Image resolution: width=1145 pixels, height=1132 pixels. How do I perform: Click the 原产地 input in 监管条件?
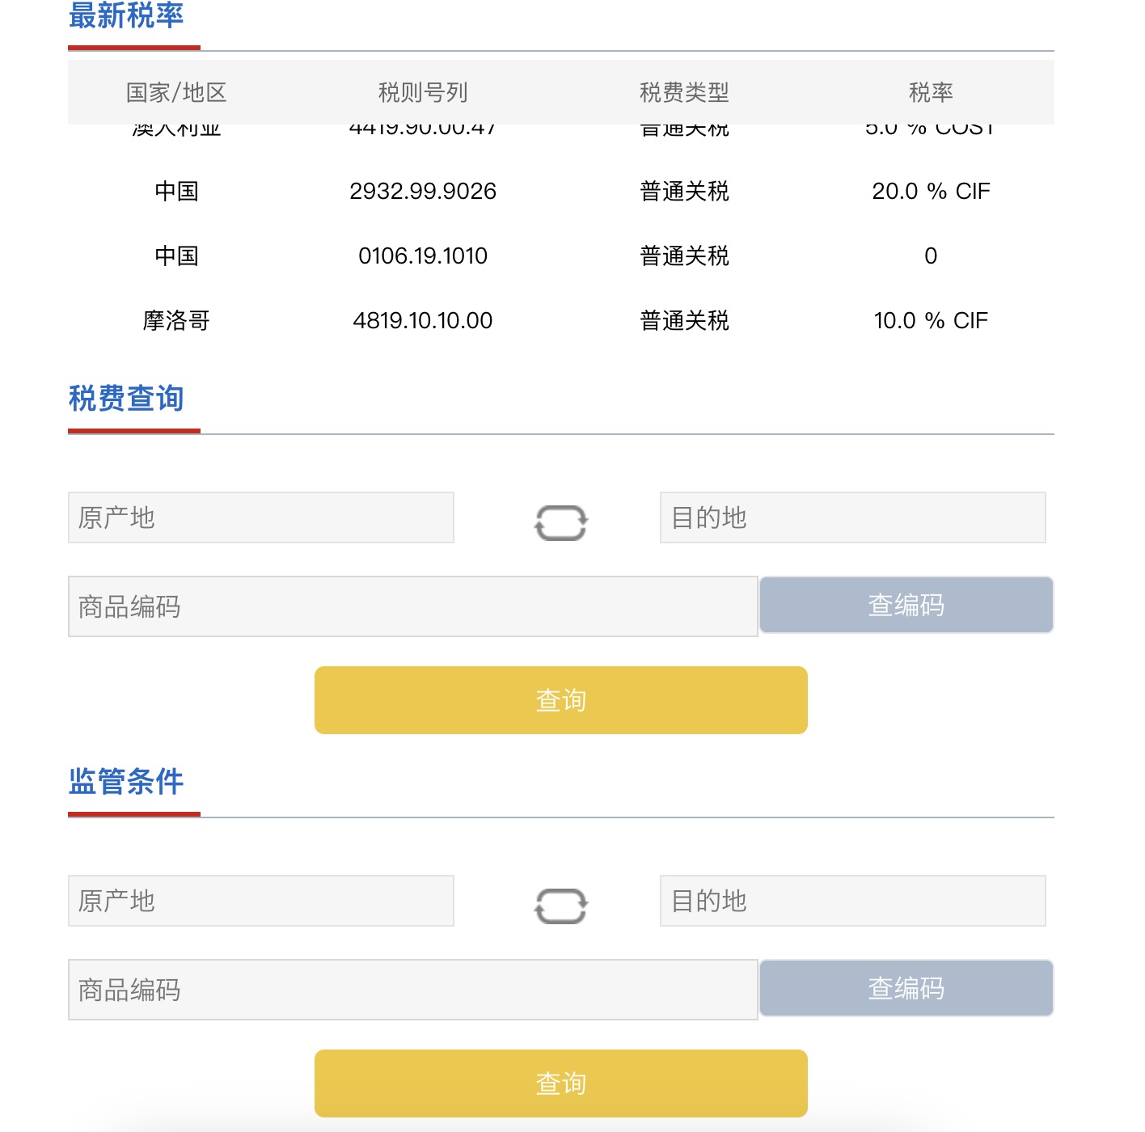(260, 900)
